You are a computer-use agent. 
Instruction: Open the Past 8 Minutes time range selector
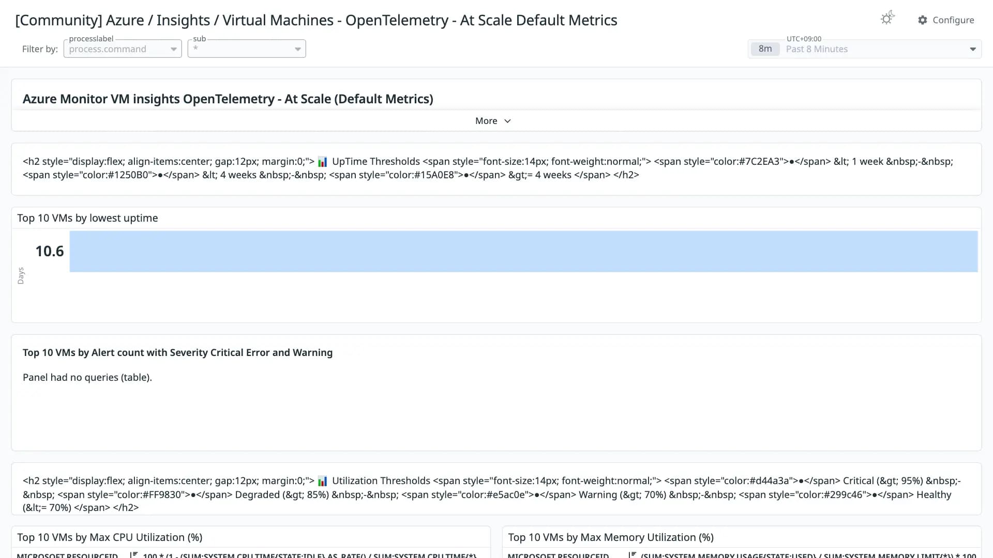point(865,49)
